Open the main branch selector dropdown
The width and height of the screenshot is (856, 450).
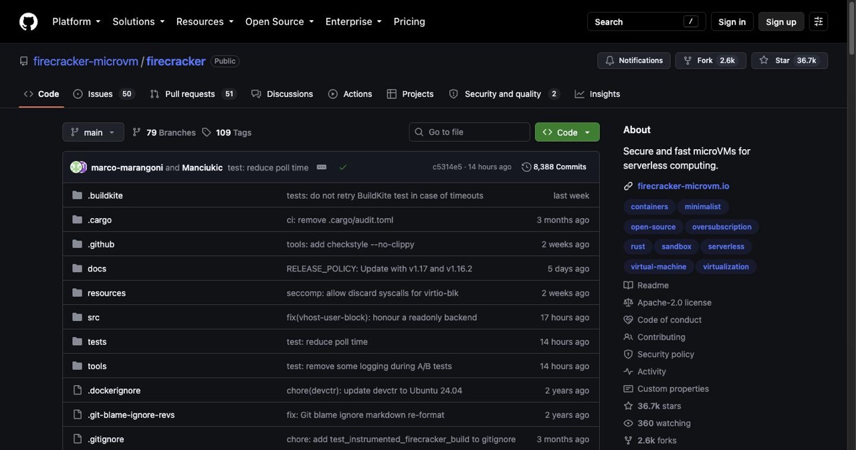pos(93,132)
